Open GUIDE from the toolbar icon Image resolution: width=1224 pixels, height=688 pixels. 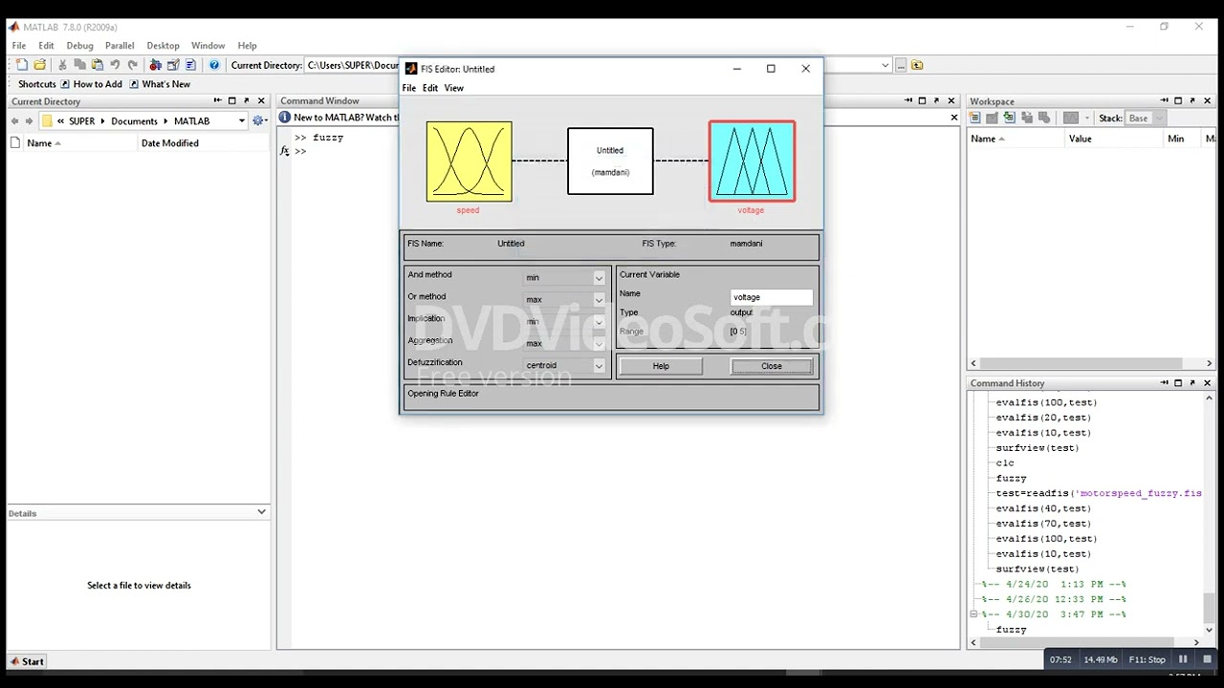pos(173,65)
